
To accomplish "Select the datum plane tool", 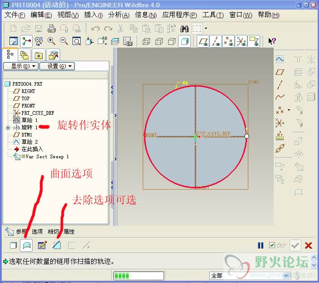I will [x=280, y=72].
